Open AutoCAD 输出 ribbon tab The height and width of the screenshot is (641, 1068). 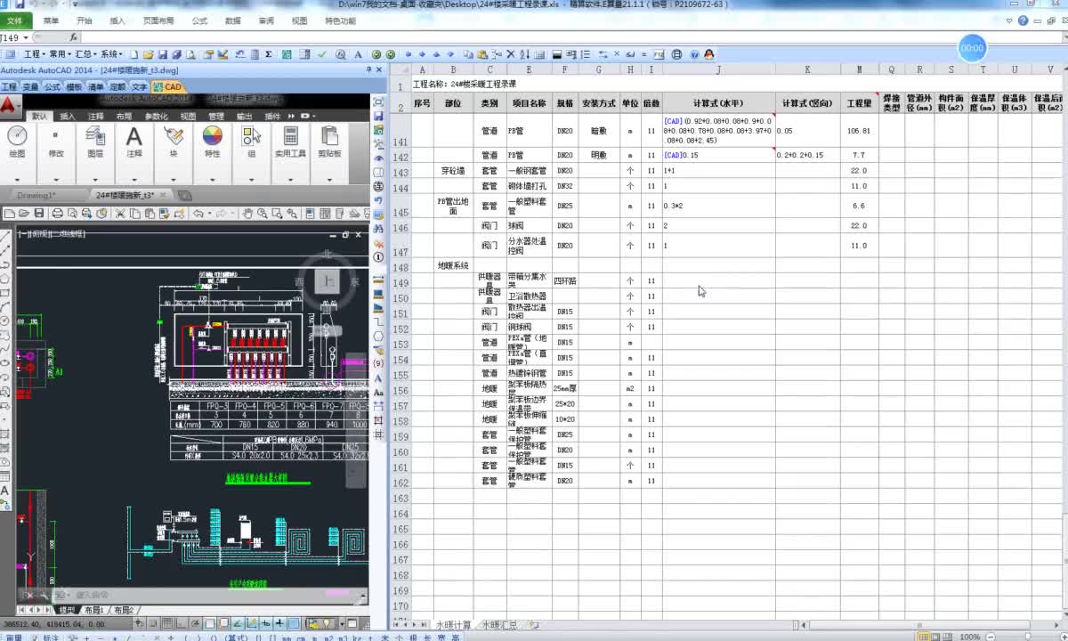[244, 116]
